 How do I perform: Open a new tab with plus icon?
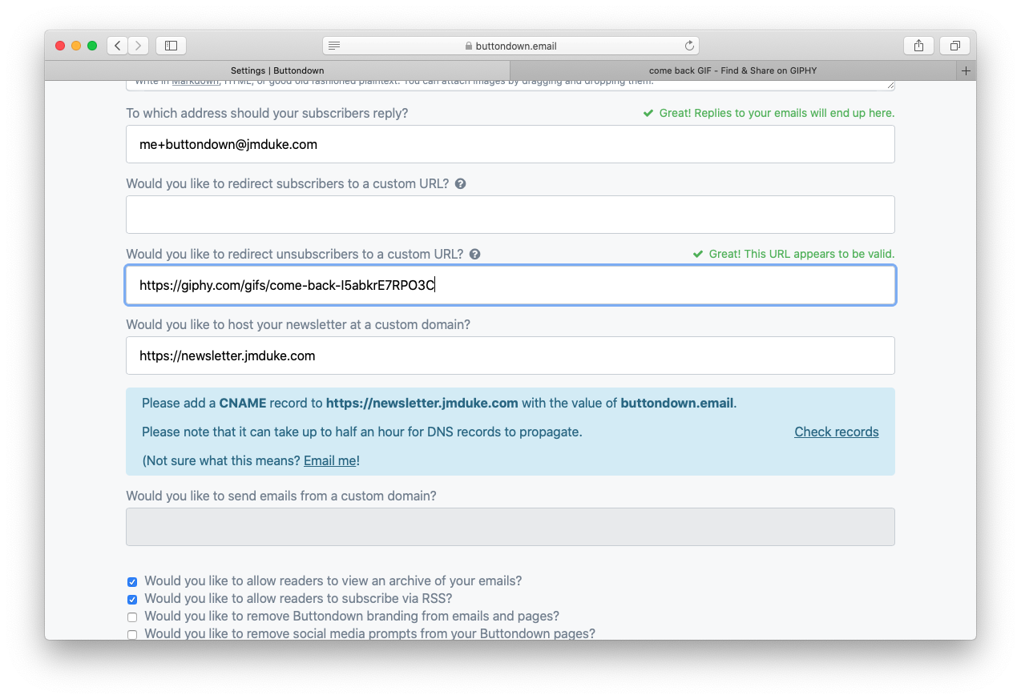point(966,70)
